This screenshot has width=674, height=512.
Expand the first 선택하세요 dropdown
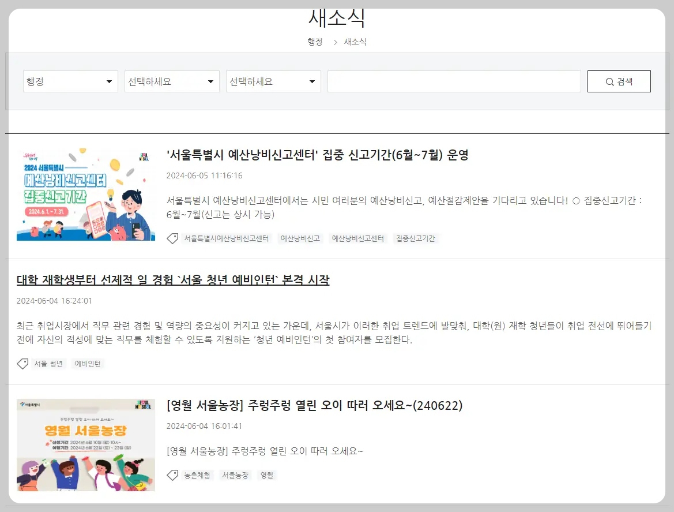[x=172, y=81]
